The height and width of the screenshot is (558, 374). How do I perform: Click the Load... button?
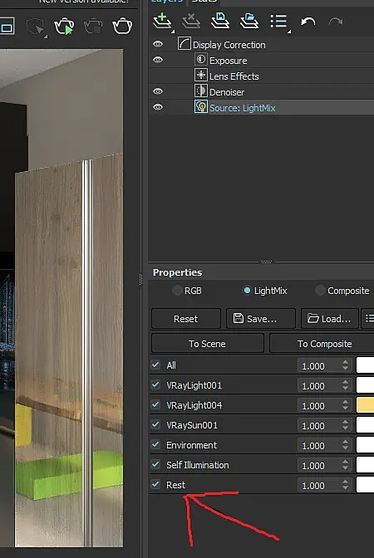tap(329, 319)
